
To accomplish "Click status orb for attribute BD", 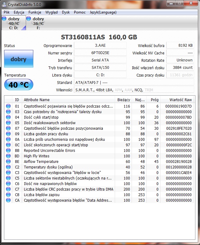I will (8, 156).
